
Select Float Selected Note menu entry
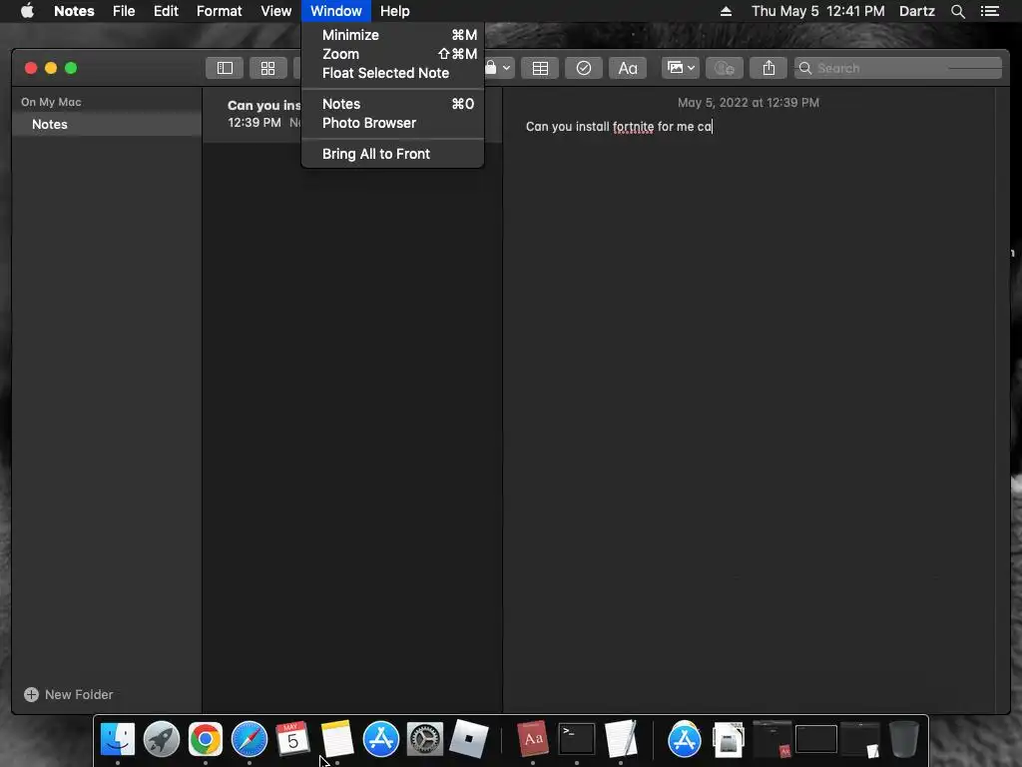pos(393,73)
